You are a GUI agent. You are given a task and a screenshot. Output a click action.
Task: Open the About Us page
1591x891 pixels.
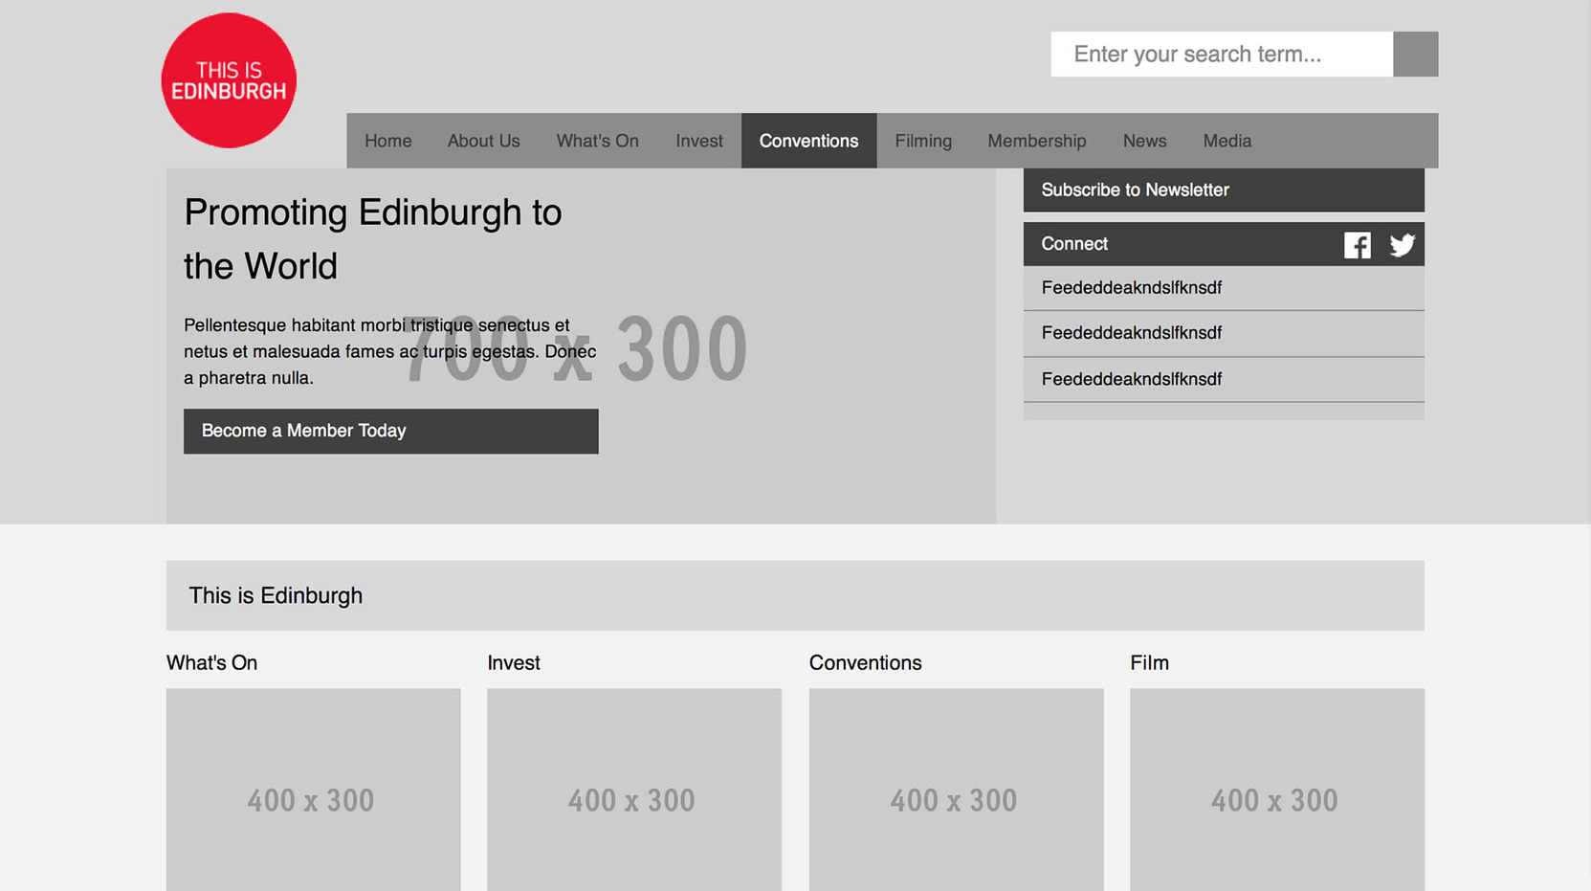click(x=483, y=141)
